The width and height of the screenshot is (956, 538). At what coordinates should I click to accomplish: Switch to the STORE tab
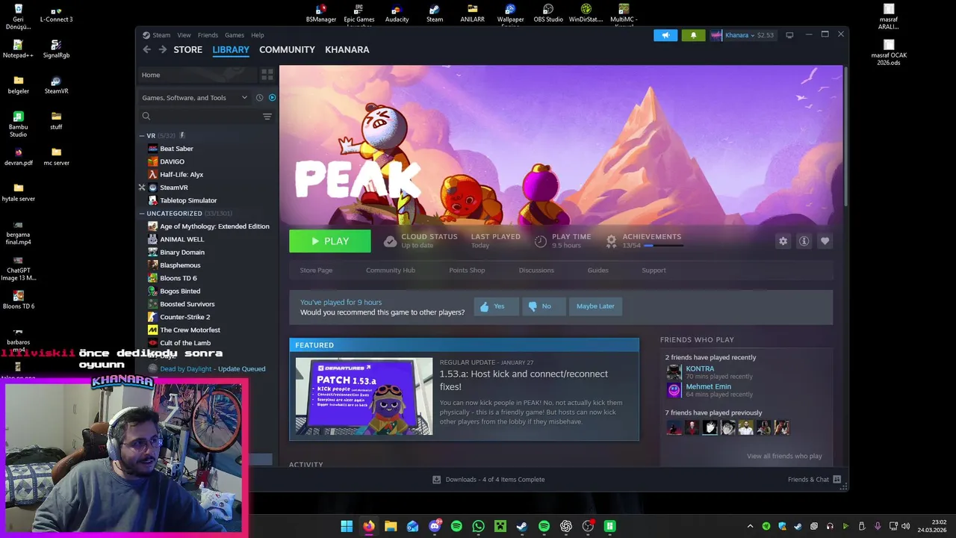pyautogui.click(x=188, y=49)
